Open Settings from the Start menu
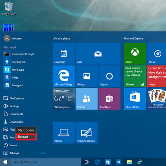The width and height of the screenshot is (166, 166). tap(11, 106)
